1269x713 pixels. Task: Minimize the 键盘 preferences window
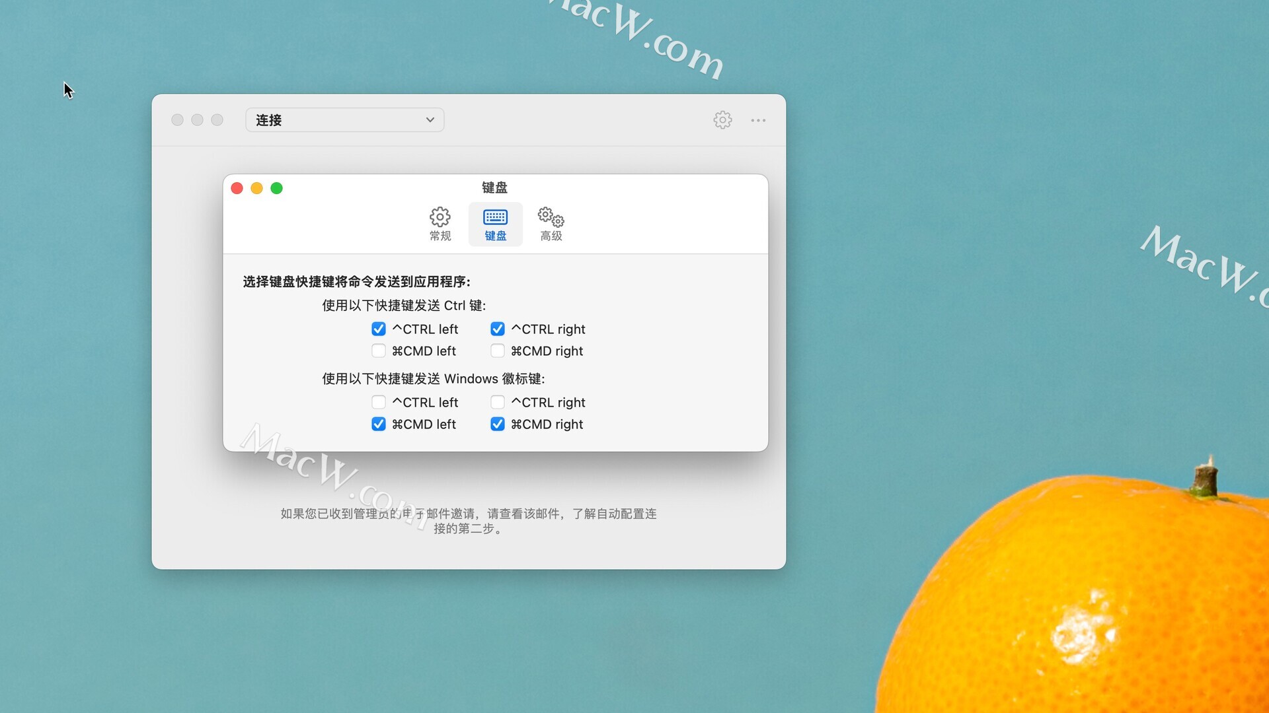click(x=256, y=188)
